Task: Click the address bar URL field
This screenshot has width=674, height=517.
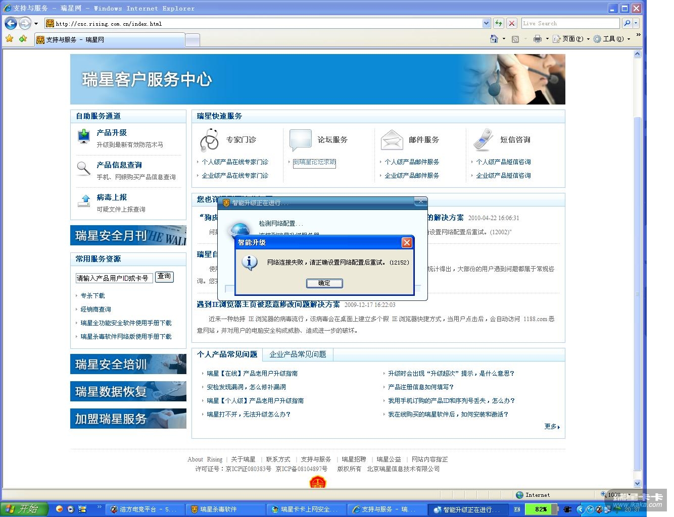Action: click(x=263, y=23)
